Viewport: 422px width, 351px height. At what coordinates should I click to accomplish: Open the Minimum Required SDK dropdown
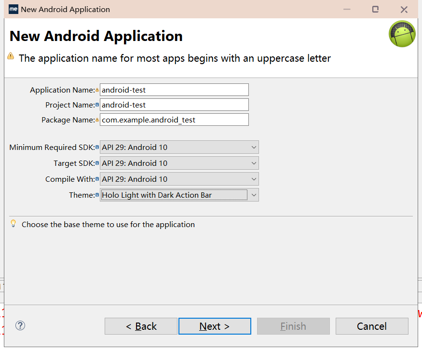(x=254, y=147)
